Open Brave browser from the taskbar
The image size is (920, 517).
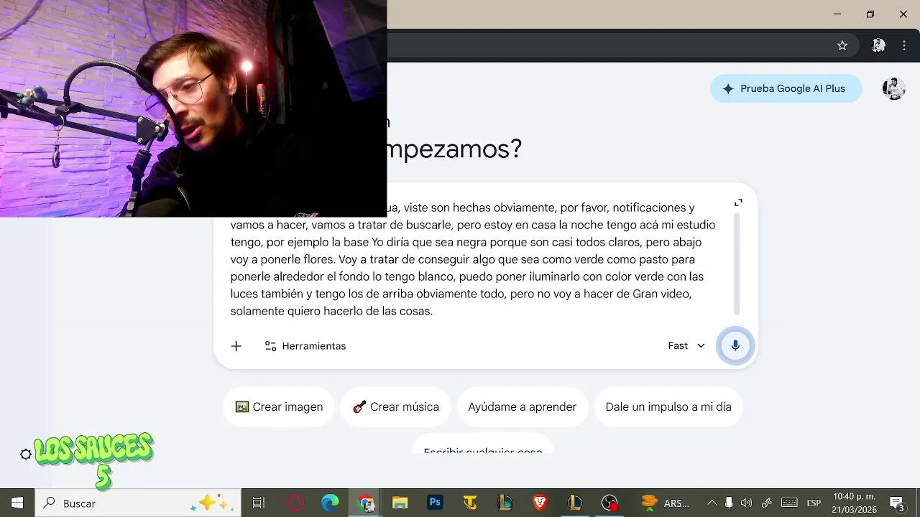pos(540,503)
